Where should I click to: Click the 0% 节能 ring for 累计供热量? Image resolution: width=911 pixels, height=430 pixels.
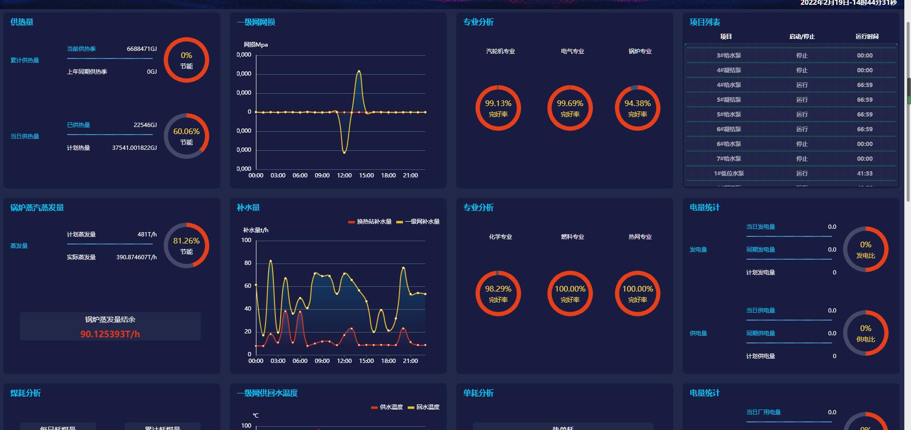pos(186,60)
